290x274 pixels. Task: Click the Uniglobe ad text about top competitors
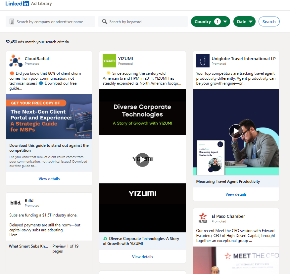pos(236,78)
